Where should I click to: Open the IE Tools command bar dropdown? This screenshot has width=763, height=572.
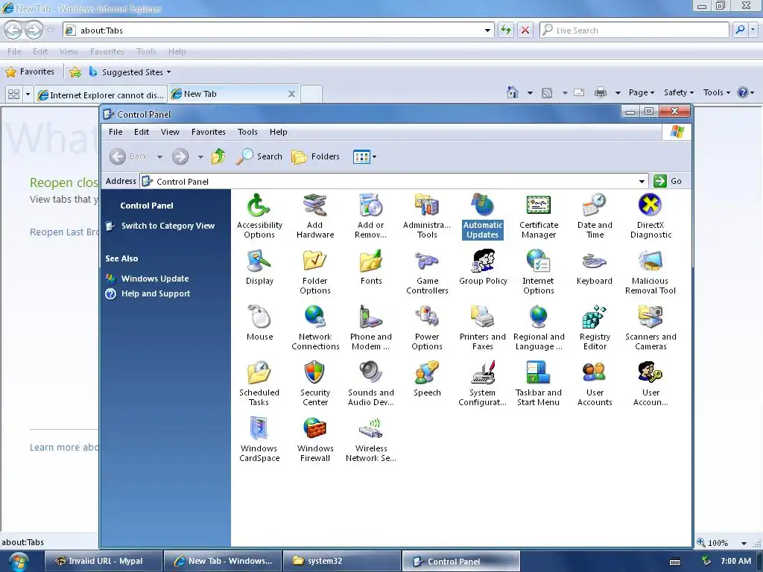717,92
